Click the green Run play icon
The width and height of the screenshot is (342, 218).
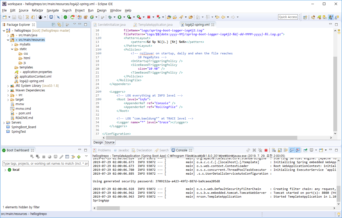119,17
